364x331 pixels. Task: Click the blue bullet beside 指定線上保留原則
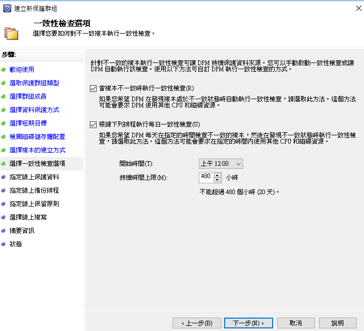pos(3,204)
